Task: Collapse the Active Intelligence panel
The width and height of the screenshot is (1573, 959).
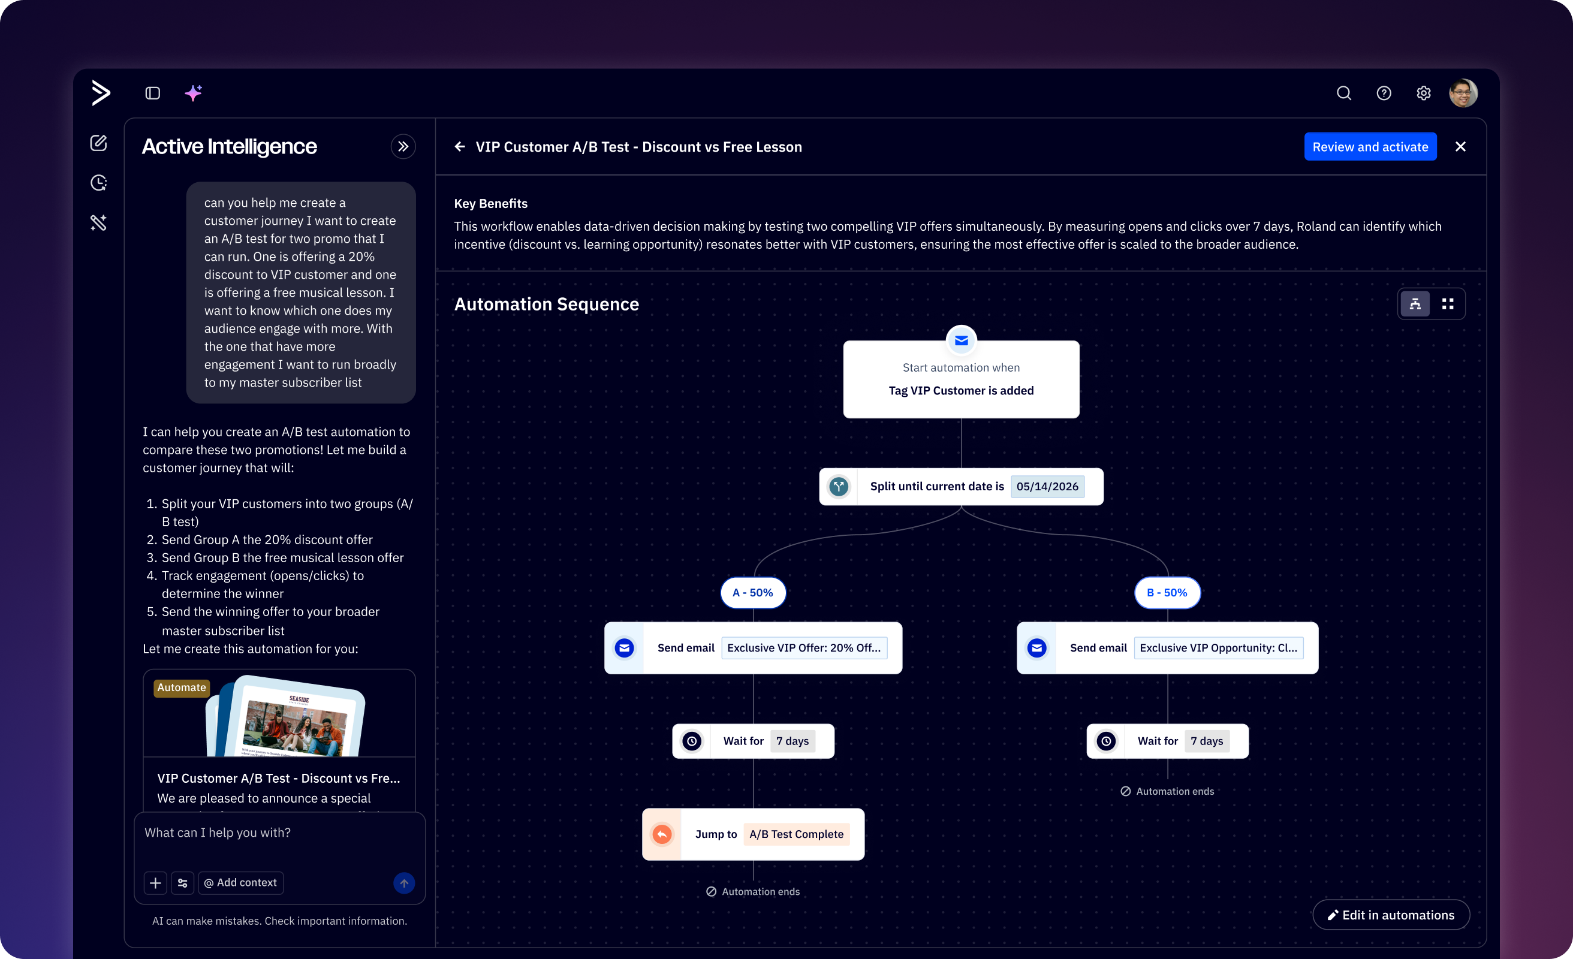Action: pos(403,147)
